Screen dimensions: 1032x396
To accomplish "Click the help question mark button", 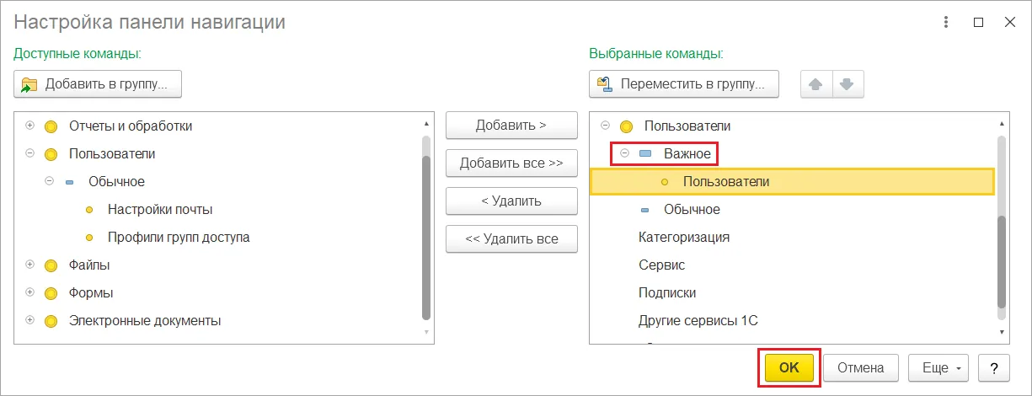I will (994, 367).
